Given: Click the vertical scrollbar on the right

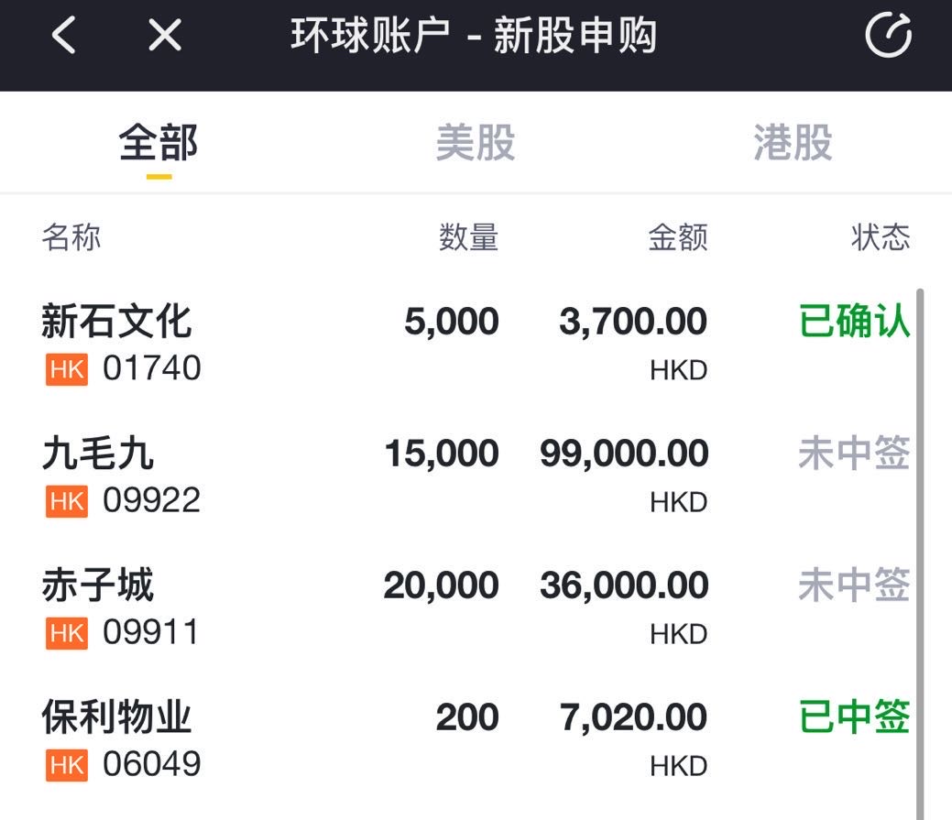Looking at the screenshot, I should (920, 554).
